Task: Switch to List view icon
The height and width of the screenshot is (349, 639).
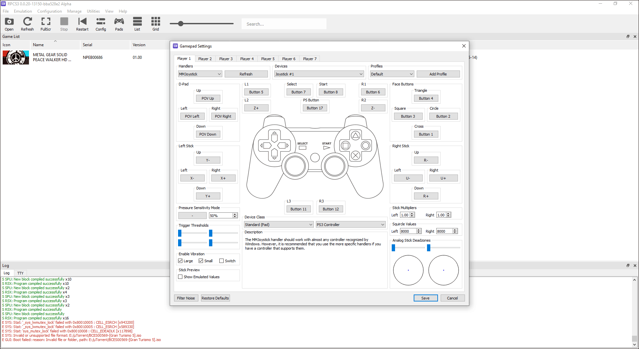Action: pyautogui.click(x=137, y=24)
